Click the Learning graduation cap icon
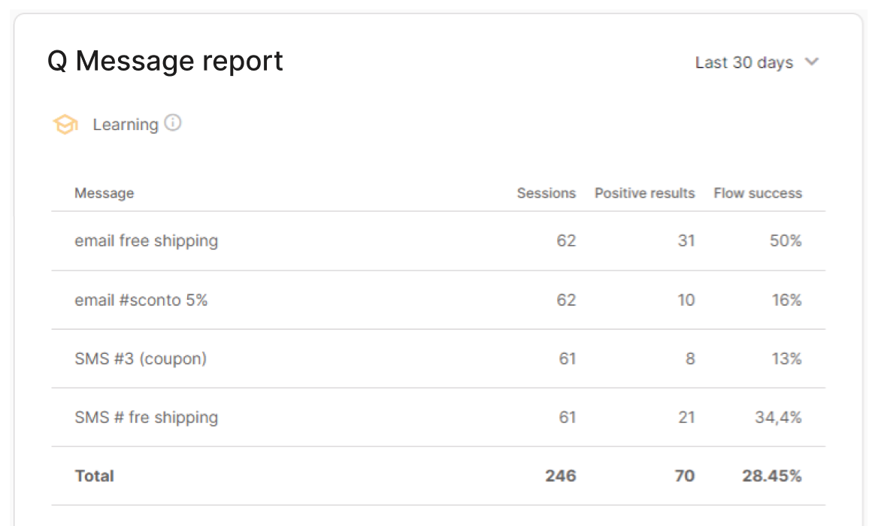The height and width of the screenshot is (526, 875). coord(65,124)
